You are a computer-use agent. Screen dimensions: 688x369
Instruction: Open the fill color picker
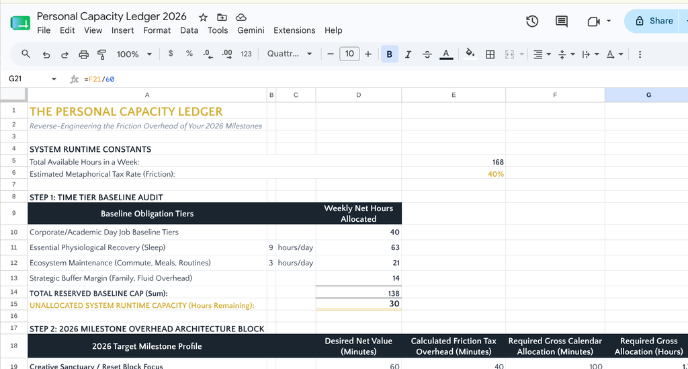pyautogui.click(x=470, y=54)
